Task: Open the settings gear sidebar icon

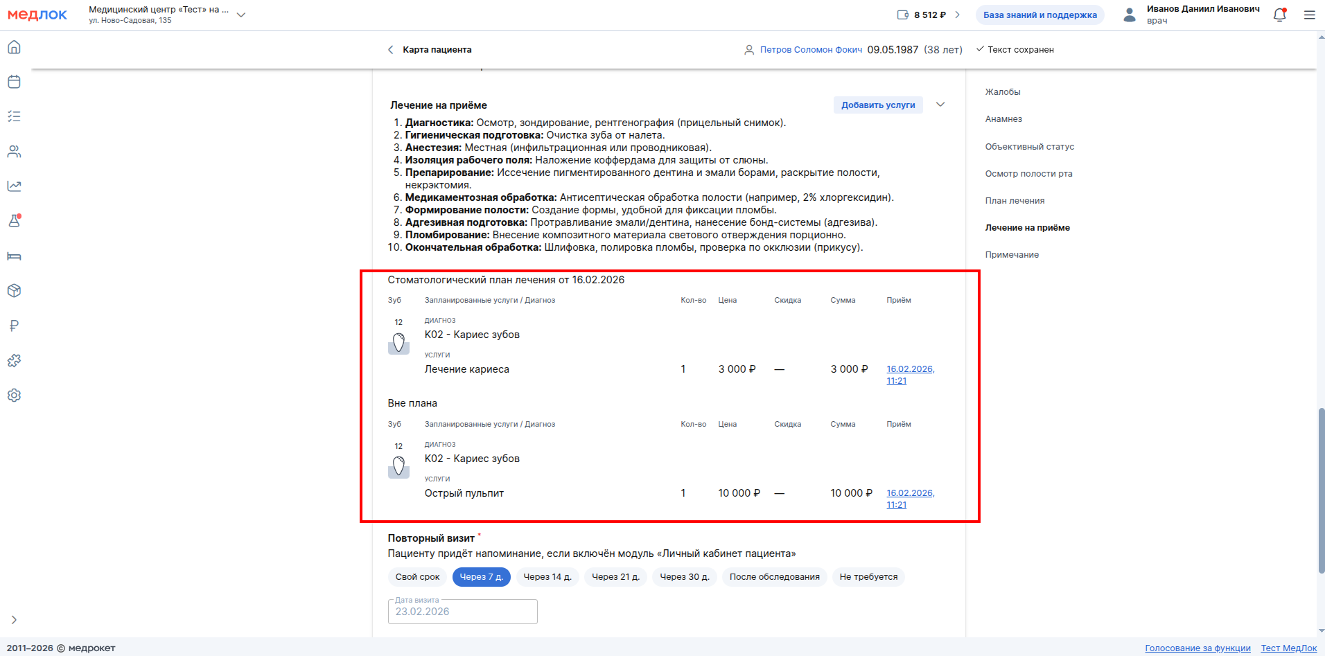Action: 14,396
